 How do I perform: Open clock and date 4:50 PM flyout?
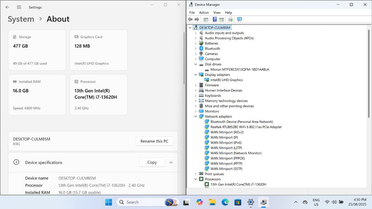click(x=357, y=202)
